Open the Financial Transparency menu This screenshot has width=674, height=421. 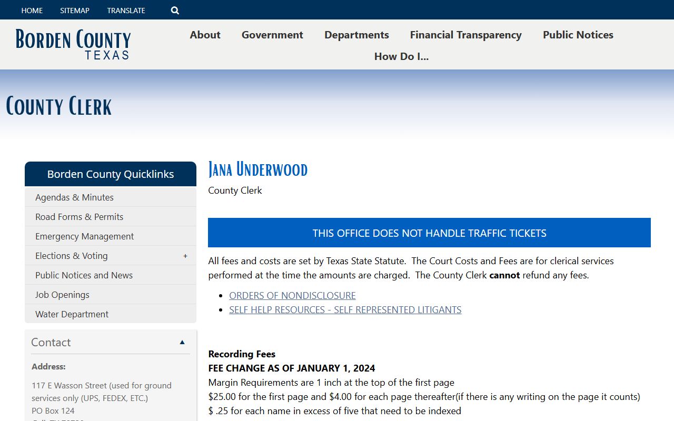point(466,35)
